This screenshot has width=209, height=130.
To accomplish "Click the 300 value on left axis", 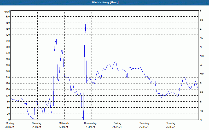I will 8,59.
